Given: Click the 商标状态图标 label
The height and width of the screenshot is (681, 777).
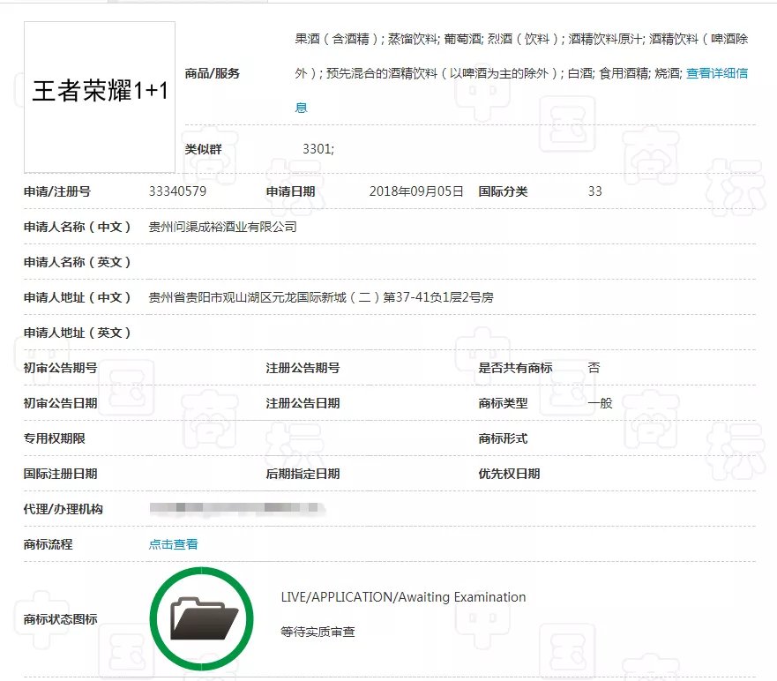Looking at the screenshot, I should pyautogui.click(x=60, y=619).
